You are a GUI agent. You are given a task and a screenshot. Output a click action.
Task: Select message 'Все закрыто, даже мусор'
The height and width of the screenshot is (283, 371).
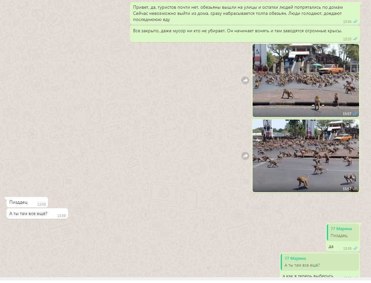tap(245, 34)
